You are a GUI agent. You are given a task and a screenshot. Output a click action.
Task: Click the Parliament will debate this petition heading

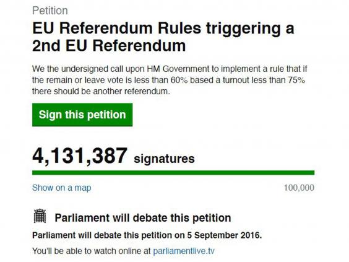pyautogui.click(x=143, y=218)
